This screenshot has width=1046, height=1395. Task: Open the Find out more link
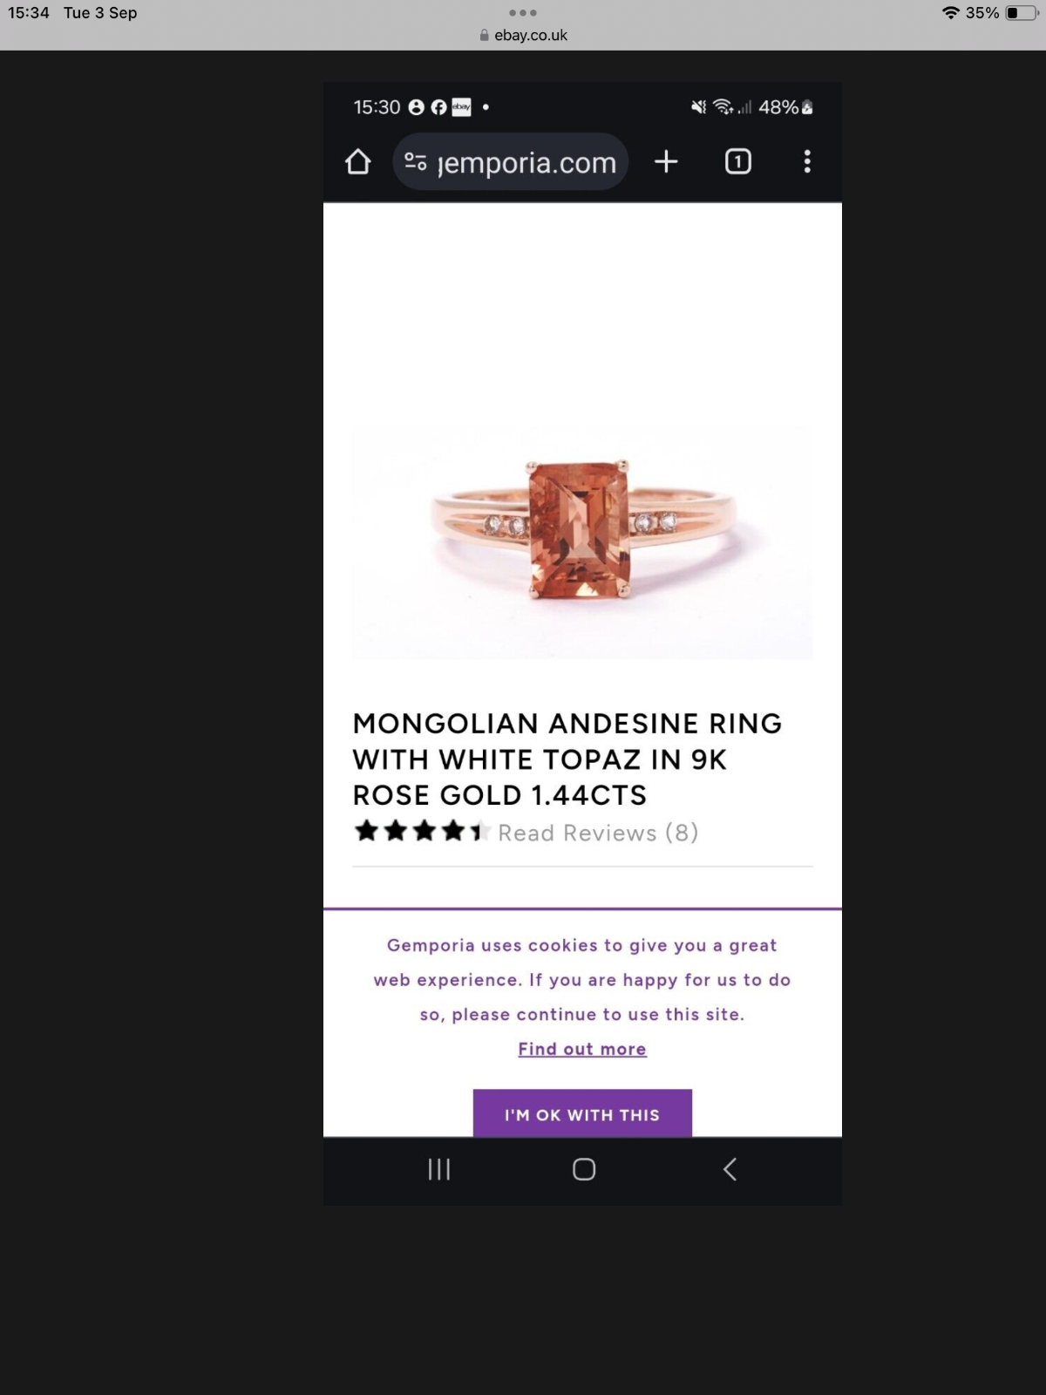(x=582, y=1049)
